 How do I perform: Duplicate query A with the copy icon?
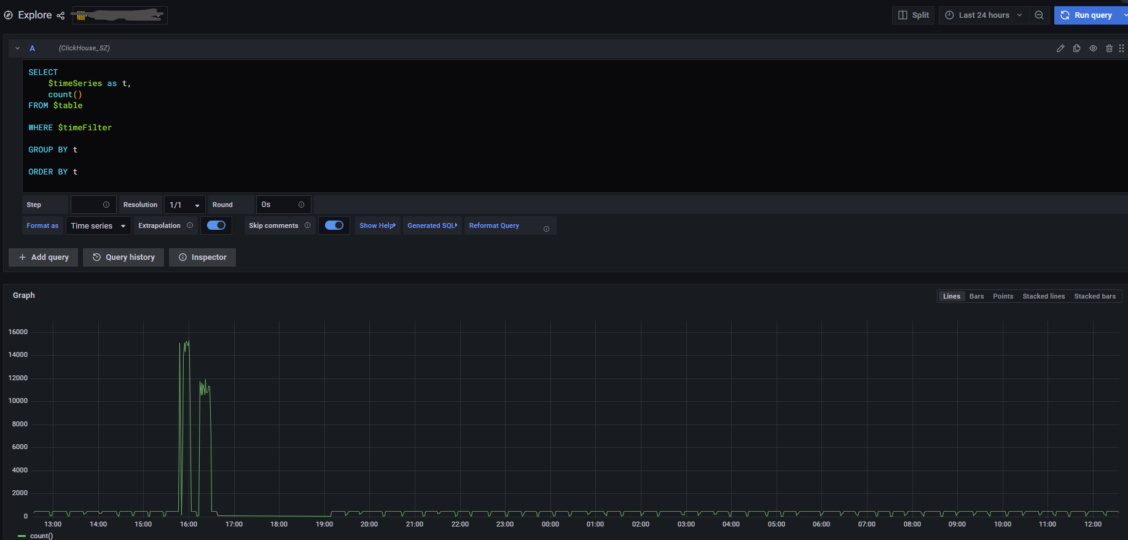[x=1076, y=49]
